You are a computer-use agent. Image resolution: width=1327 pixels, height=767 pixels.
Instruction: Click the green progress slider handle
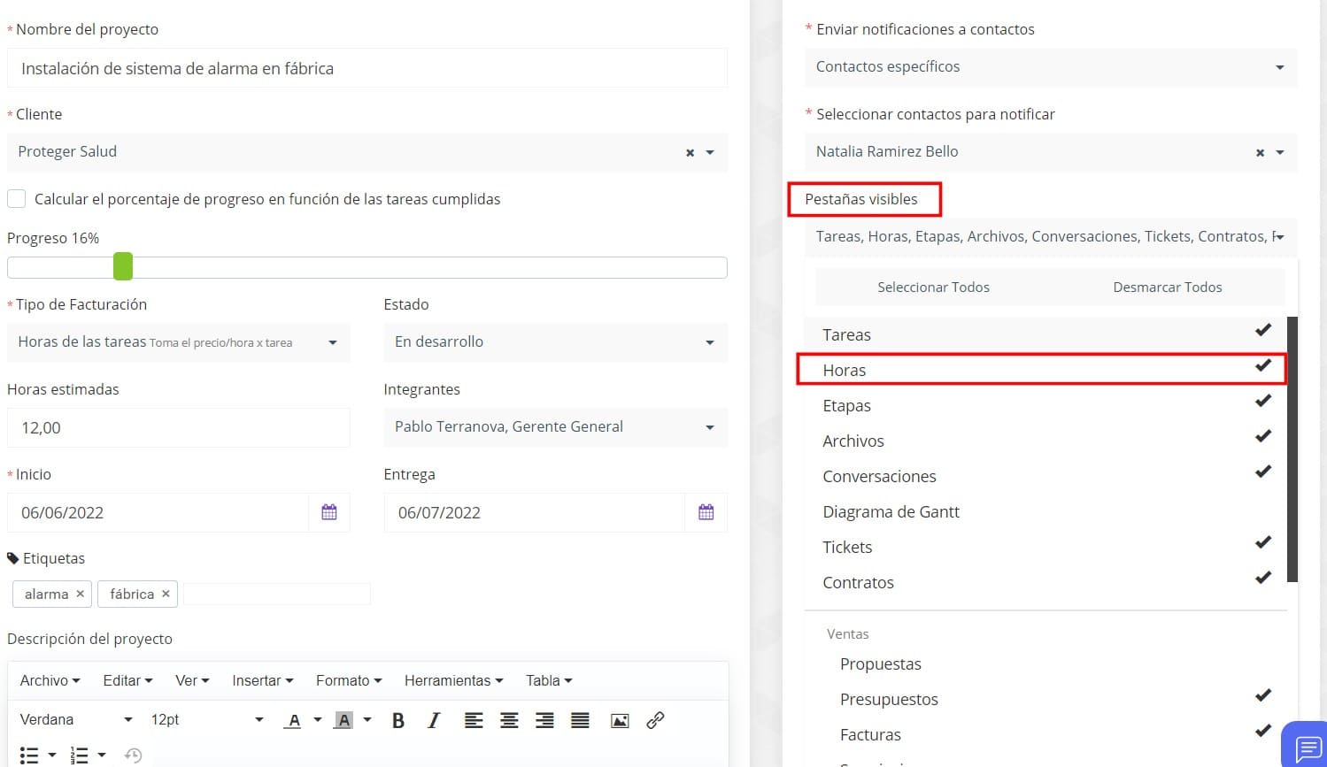coord(123,266)
